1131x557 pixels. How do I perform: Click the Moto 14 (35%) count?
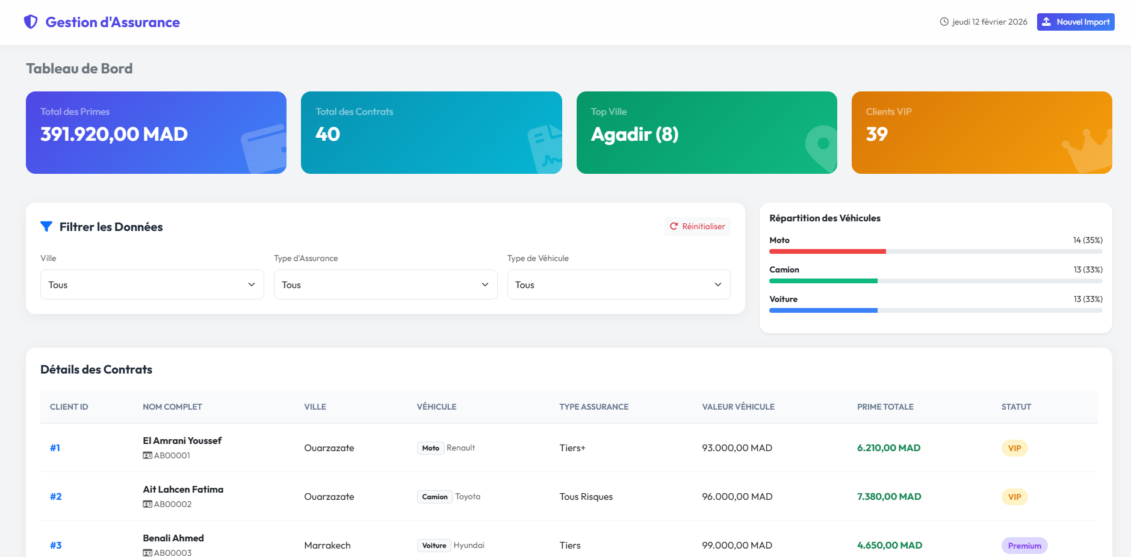[x=1088, y=240]
